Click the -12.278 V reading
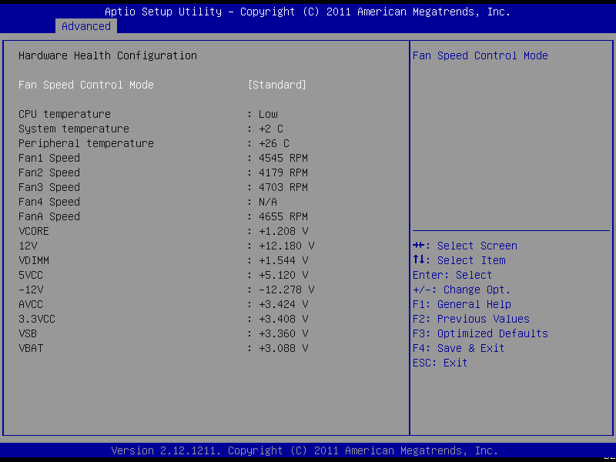This screenshot has width=616, height=462. pos(286,290)
